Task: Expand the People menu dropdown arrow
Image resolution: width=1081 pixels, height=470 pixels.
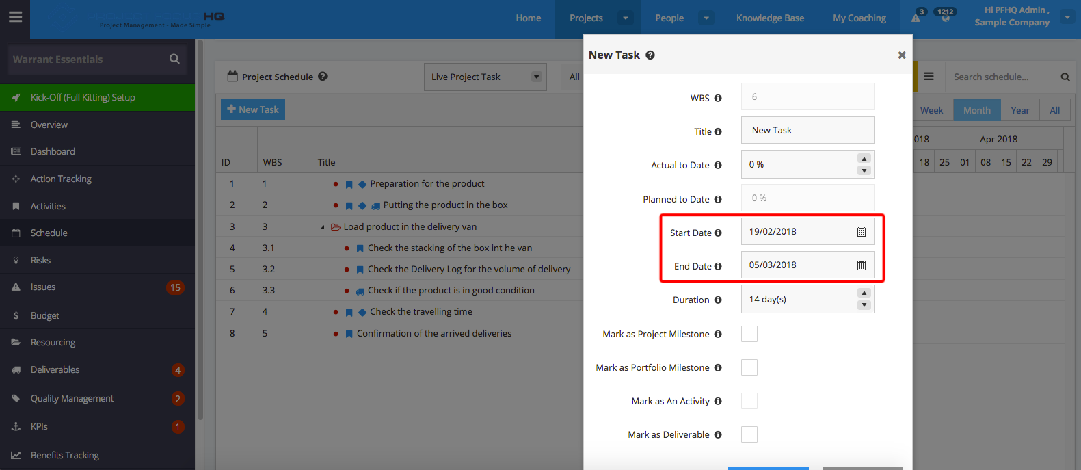Action: click(706, 18)
